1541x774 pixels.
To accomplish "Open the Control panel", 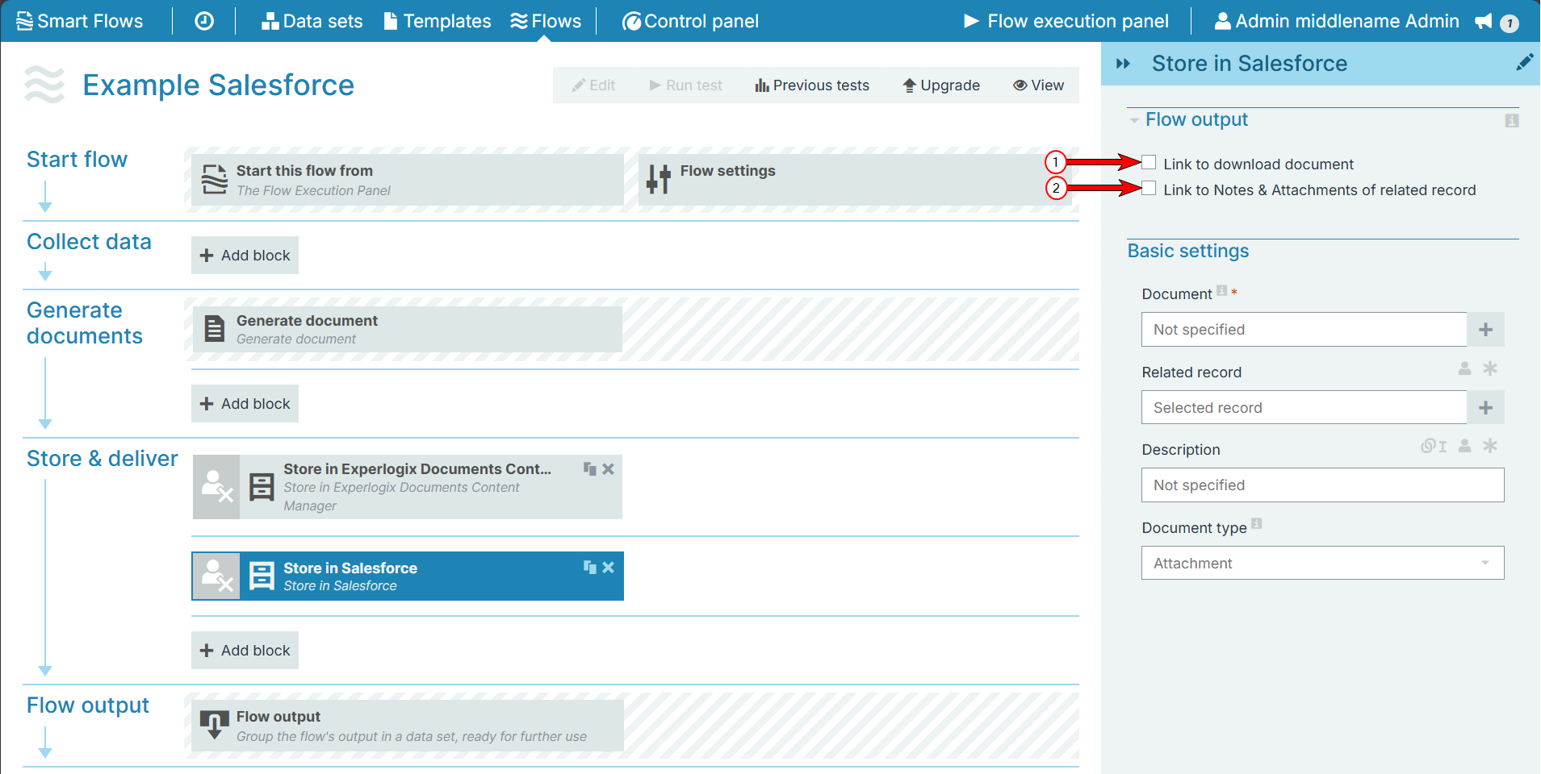I will (x=690, y=21).
